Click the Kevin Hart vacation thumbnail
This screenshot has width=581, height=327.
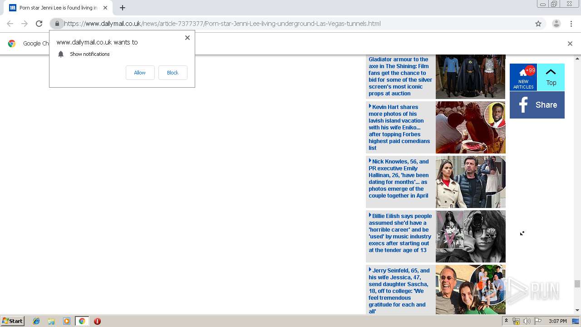470,127
